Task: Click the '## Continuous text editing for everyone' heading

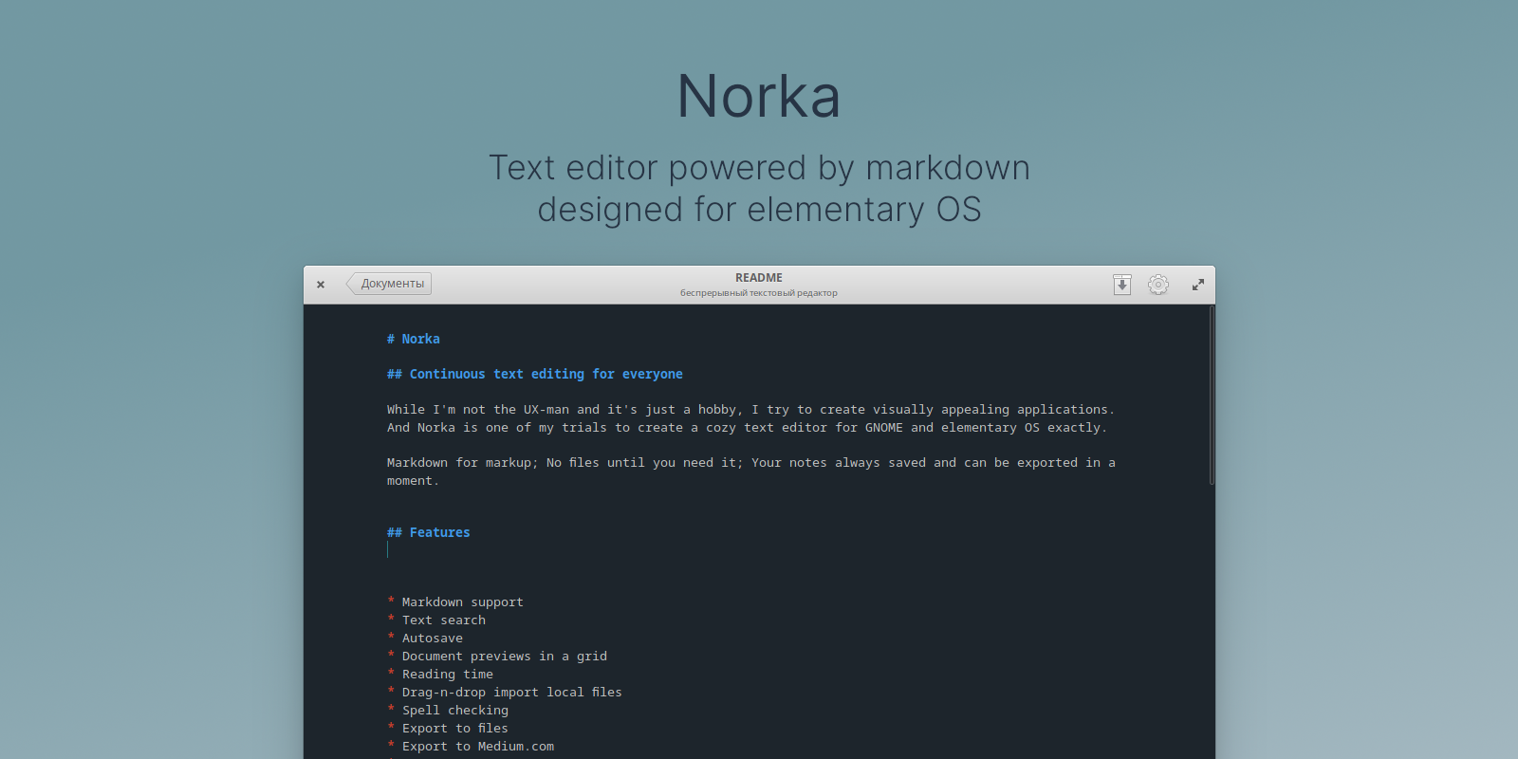Action: [x=535, y=374]
